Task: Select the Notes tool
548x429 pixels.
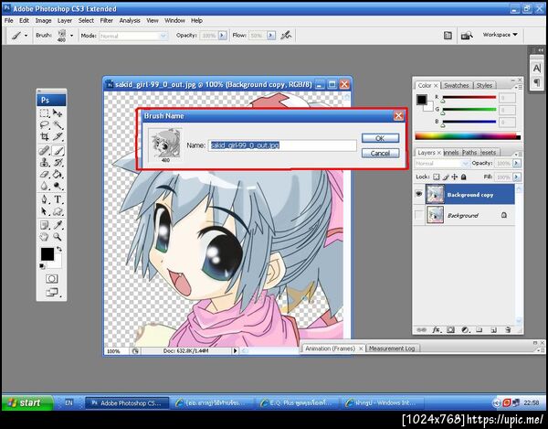Action: pyautogui.click(x=45, y=225)
